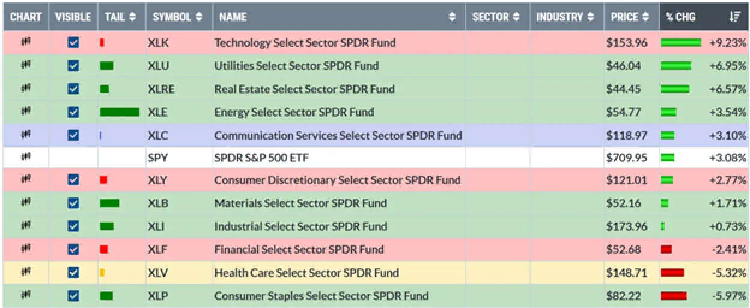750x308 pixels.
Task: Click the +9.23% change value
Action: (728, 43)
